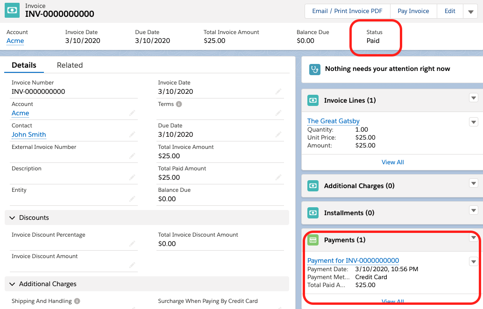Open John Smith contact link

(x=28, y=134)
